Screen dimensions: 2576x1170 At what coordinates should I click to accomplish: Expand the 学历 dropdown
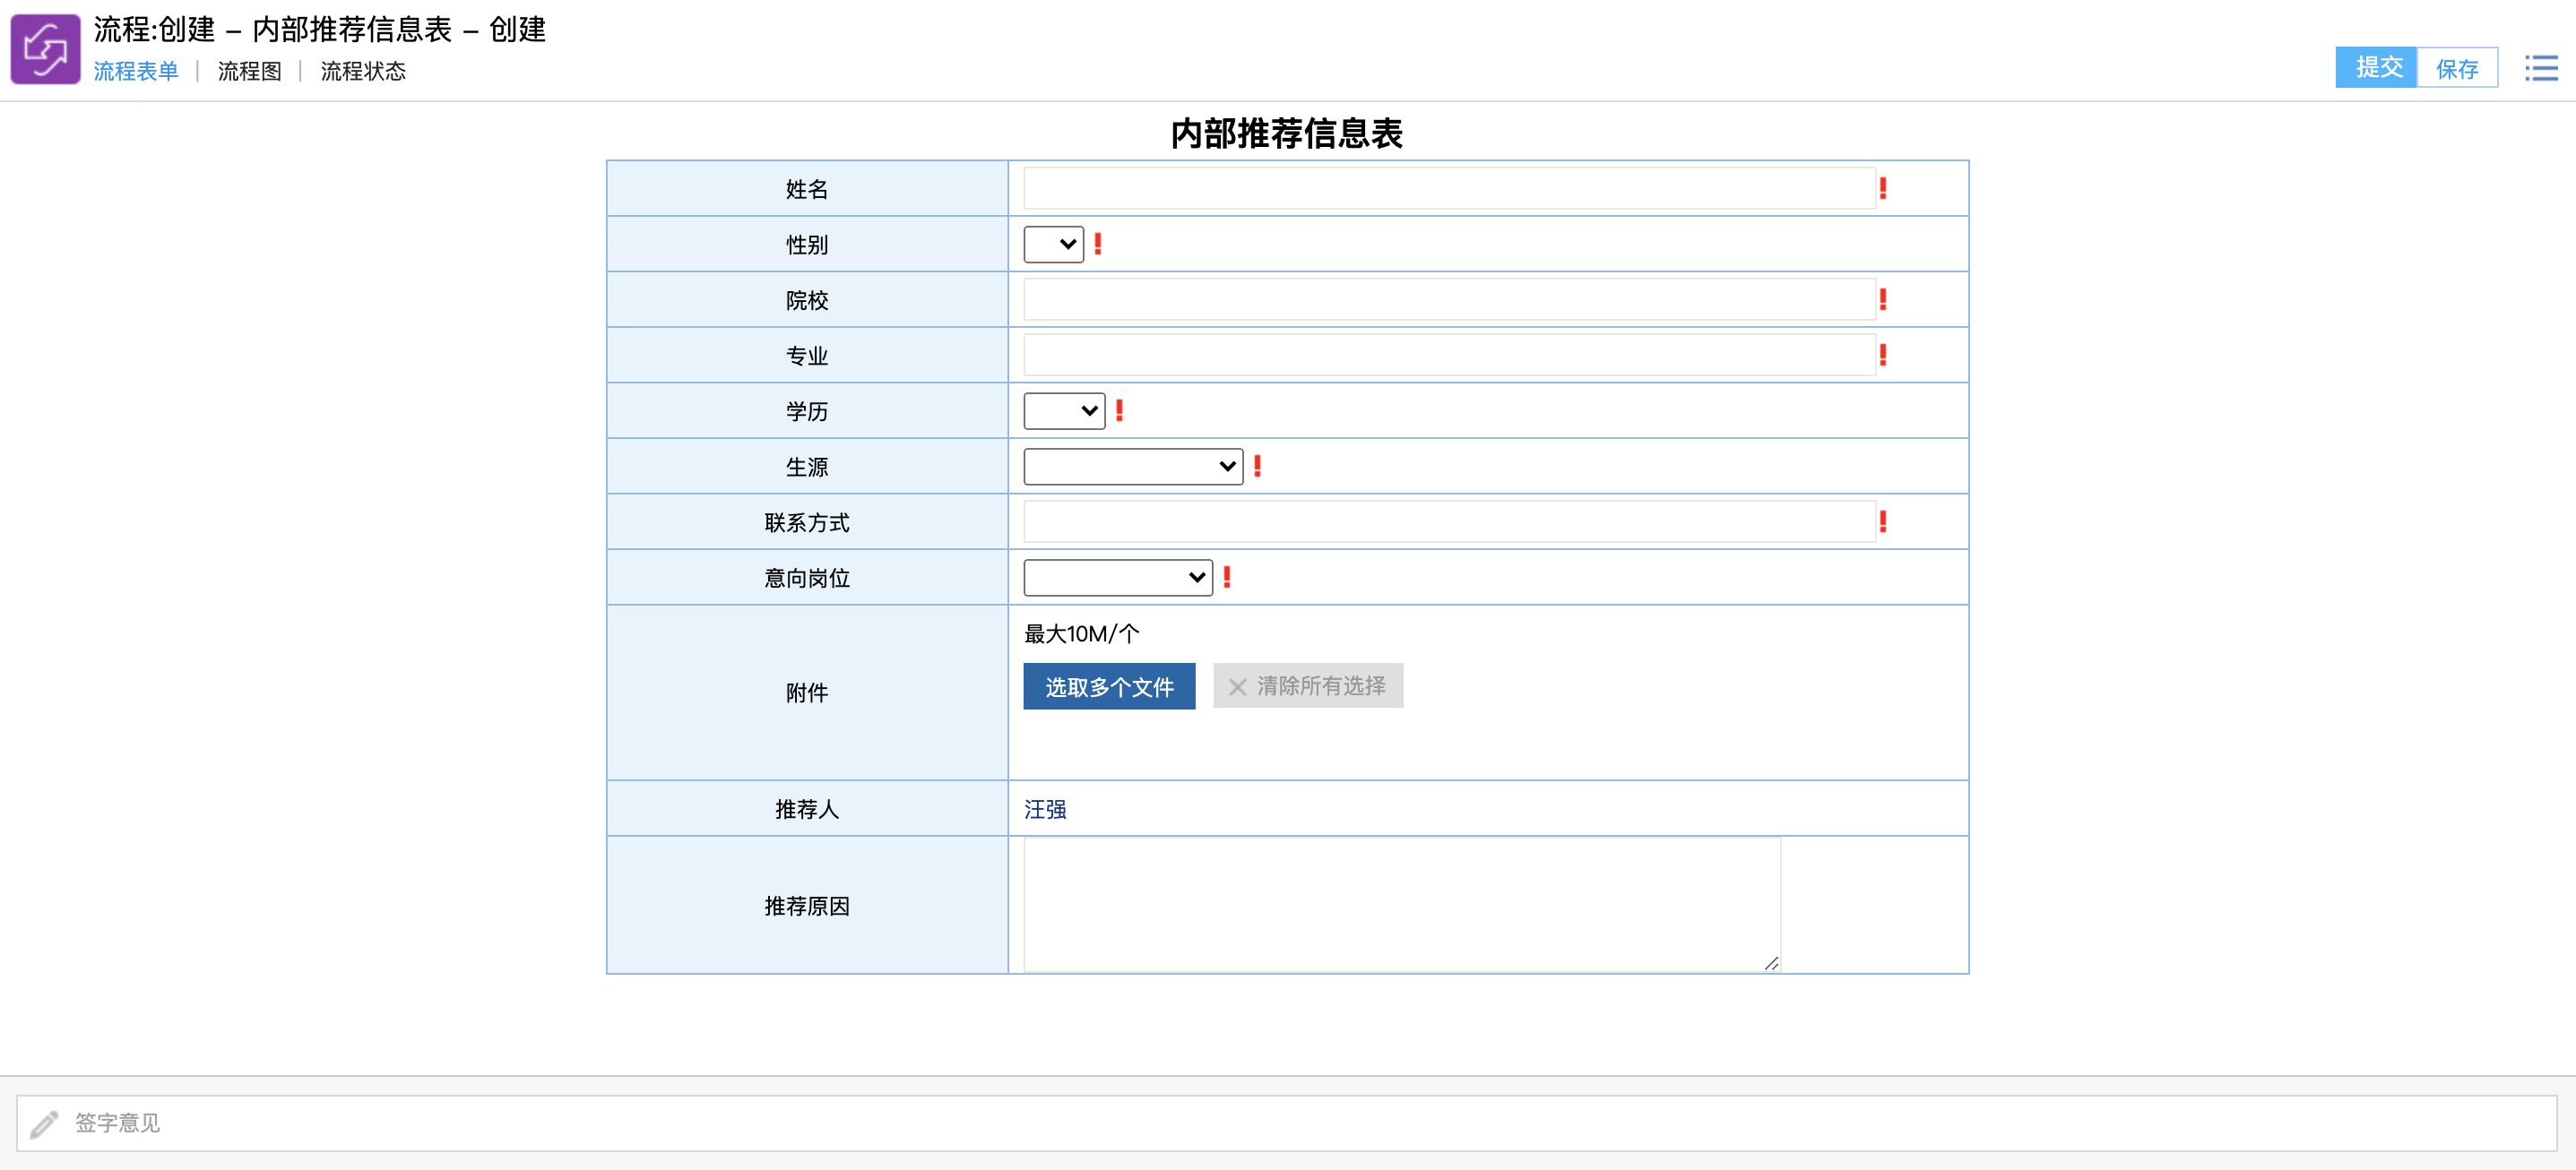tap(1063, 410)
